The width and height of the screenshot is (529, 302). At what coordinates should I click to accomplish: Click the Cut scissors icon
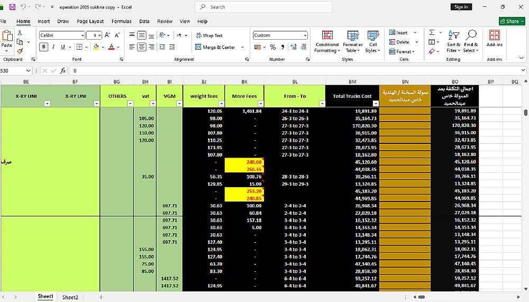[x=20, y=33]
